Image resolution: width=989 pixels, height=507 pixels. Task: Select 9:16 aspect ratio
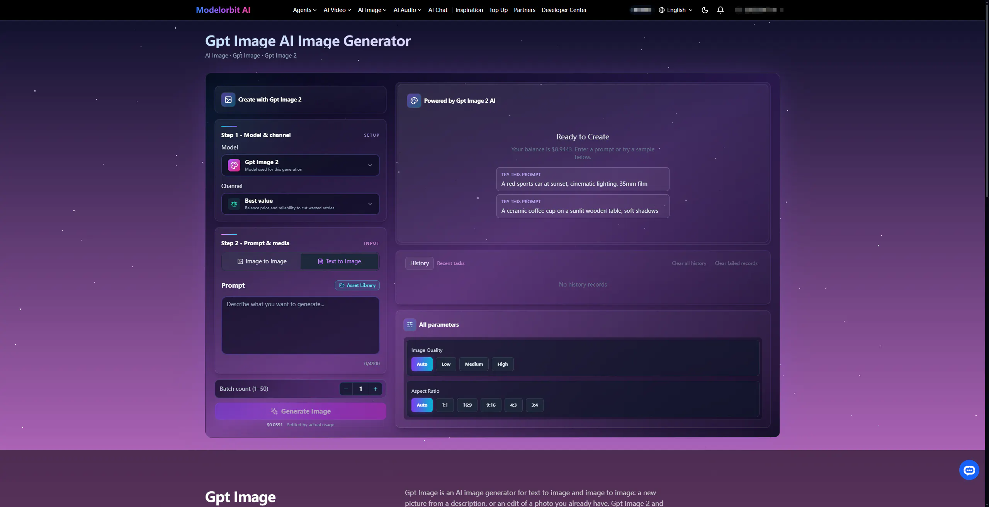(491, 405)
